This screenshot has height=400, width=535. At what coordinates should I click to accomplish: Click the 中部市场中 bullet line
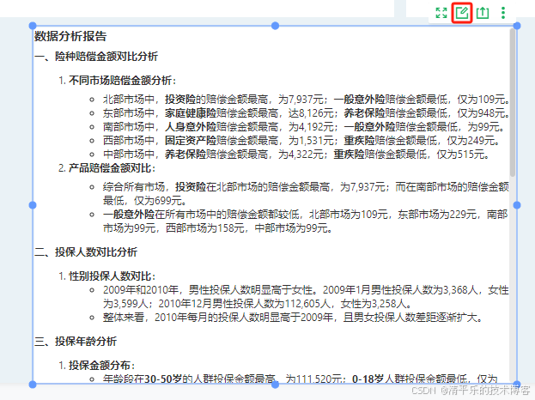click(x=295, y=155)
